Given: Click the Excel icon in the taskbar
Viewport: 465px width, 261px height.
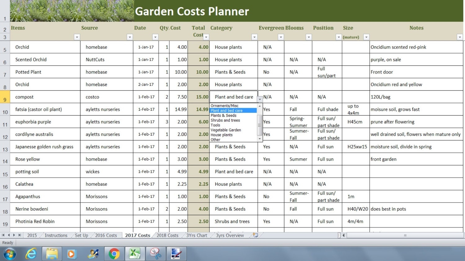Looking at the screenshot, I should pyautogui.click(x=135, y=254).
